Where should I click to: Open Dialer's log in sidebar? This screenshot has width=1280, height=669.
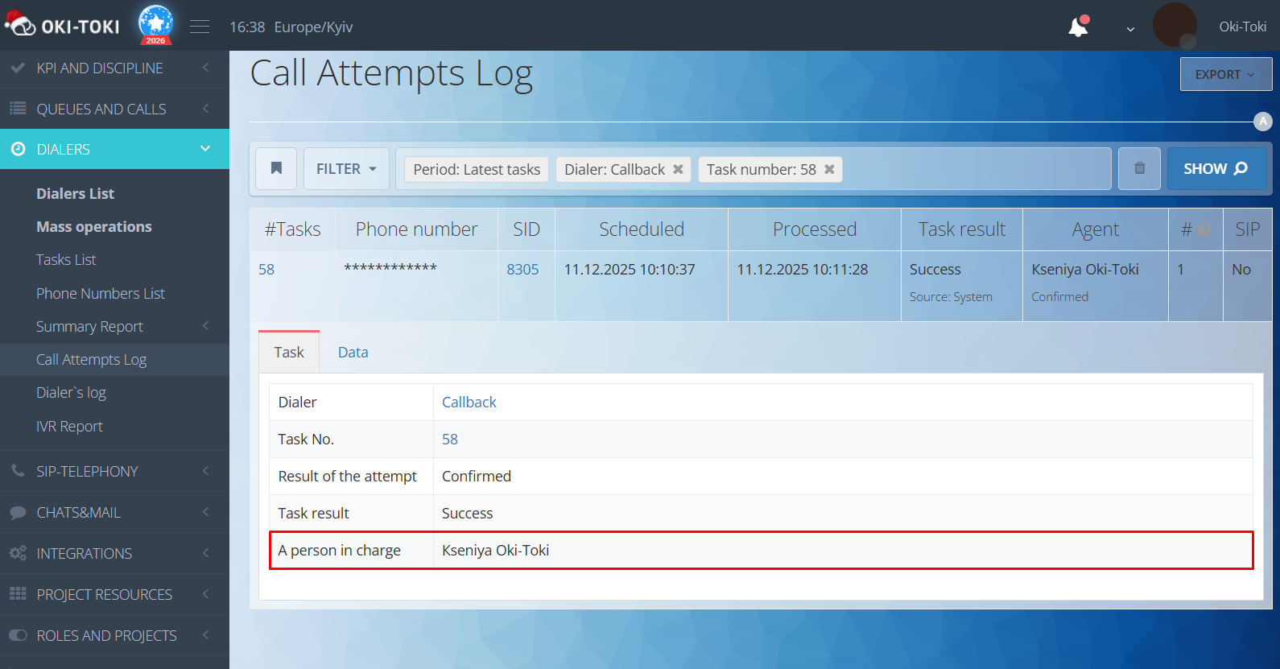click(x=71, y=392)
